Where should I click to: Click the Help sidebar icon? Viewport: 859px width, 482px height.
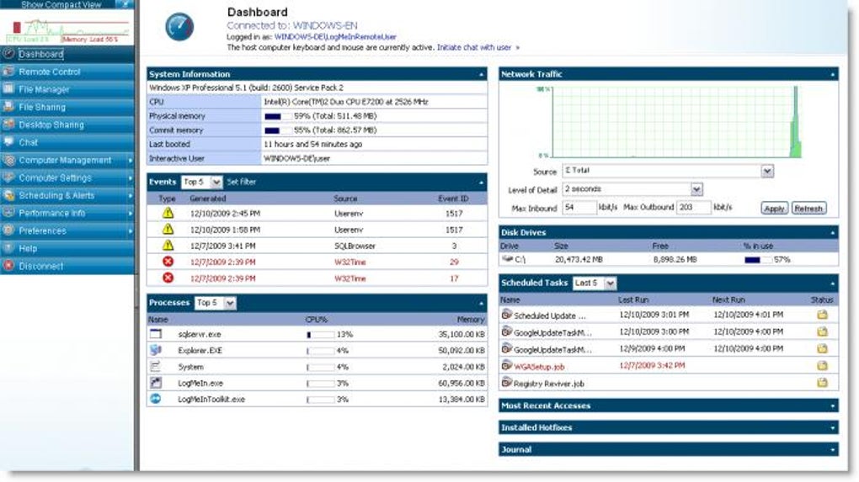click(x=8, y=248)
